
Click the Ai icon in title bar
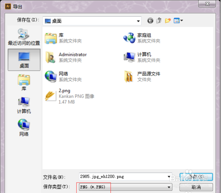click(8, 6)
